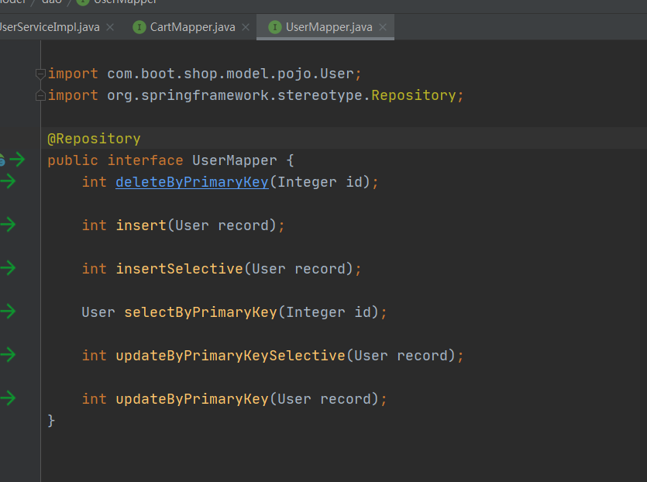647x482 pixels.
Task: Click the dao breadcrumb segment
Action: pyautogui.click(x=52, y=2)
